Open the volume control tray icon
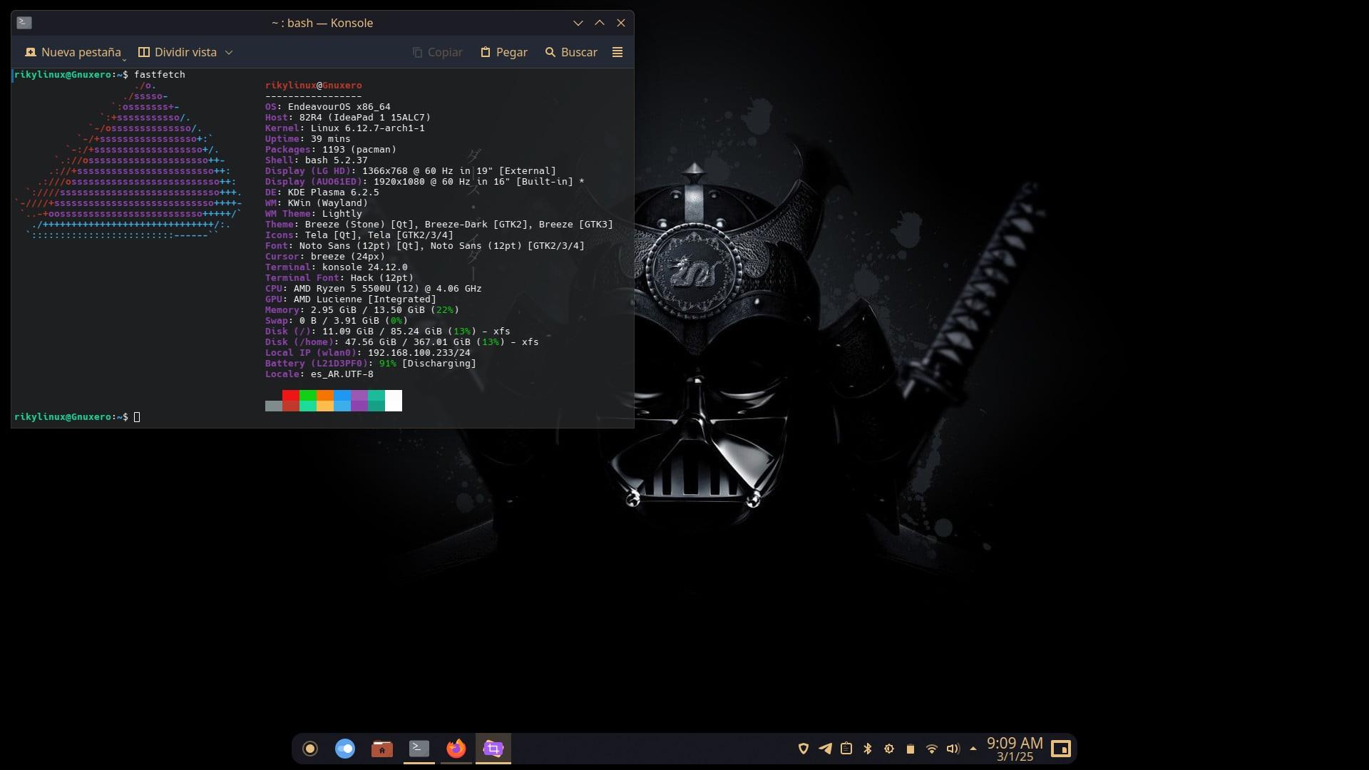1369x770 pixels. pos(953,749)
